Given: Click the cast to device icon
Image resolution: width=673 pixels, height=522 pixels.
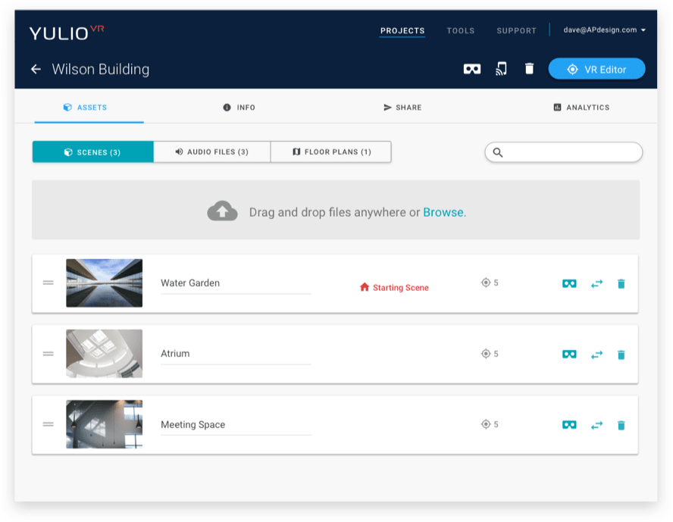Looking at the screenshot, I should click(501, 69).
